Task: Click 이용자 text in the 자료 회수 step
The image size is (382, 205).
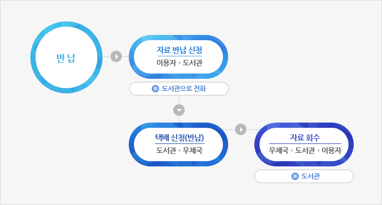Action: coord(331,151)
